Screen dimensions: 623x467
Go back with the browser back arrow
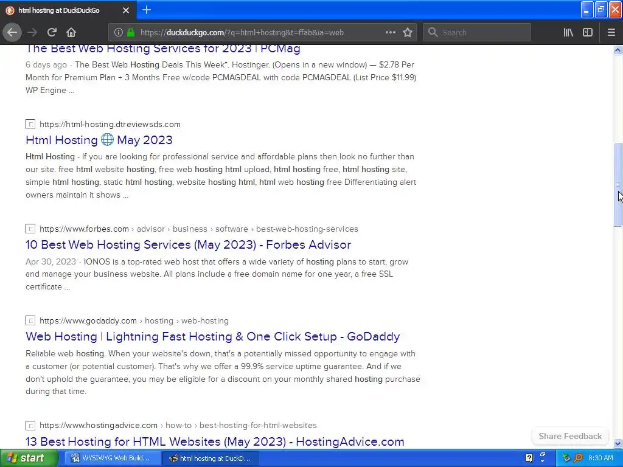pyautogui.click(x=12, y=32)
